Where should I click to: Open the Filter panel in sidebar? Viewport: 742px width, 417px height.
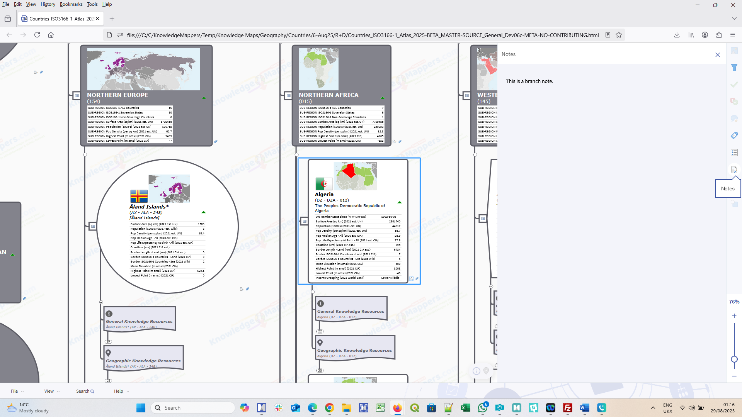tap(734, 68)
